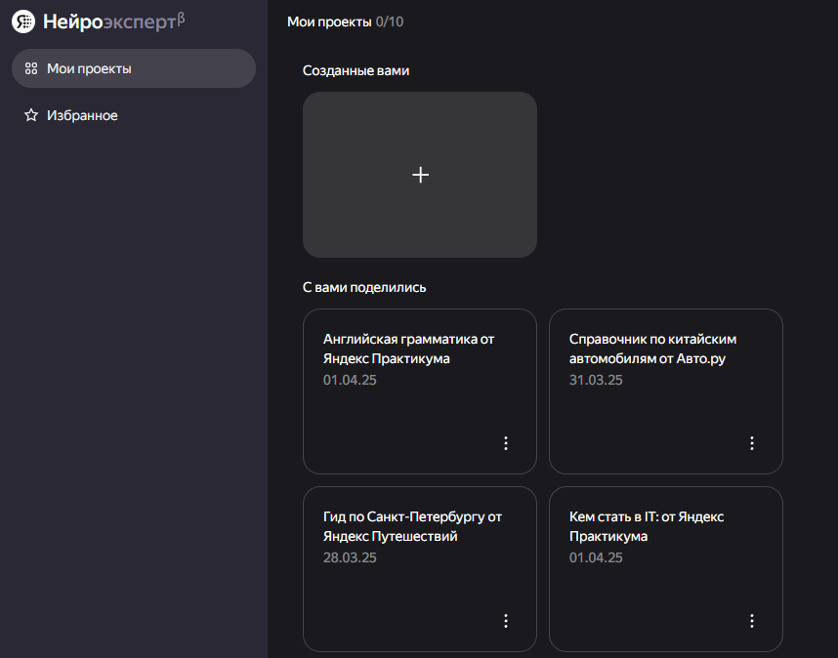
Task: Click the plus icon in the new project card
Action: [421, 175]
